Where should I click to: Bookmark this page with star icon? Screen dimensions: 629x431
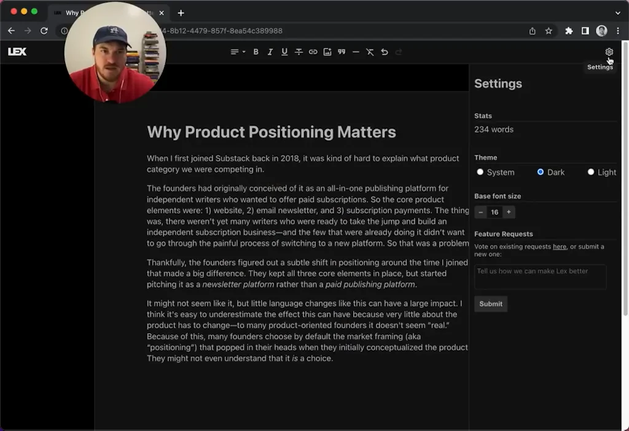pyautogui.click(x=549, y=31)
